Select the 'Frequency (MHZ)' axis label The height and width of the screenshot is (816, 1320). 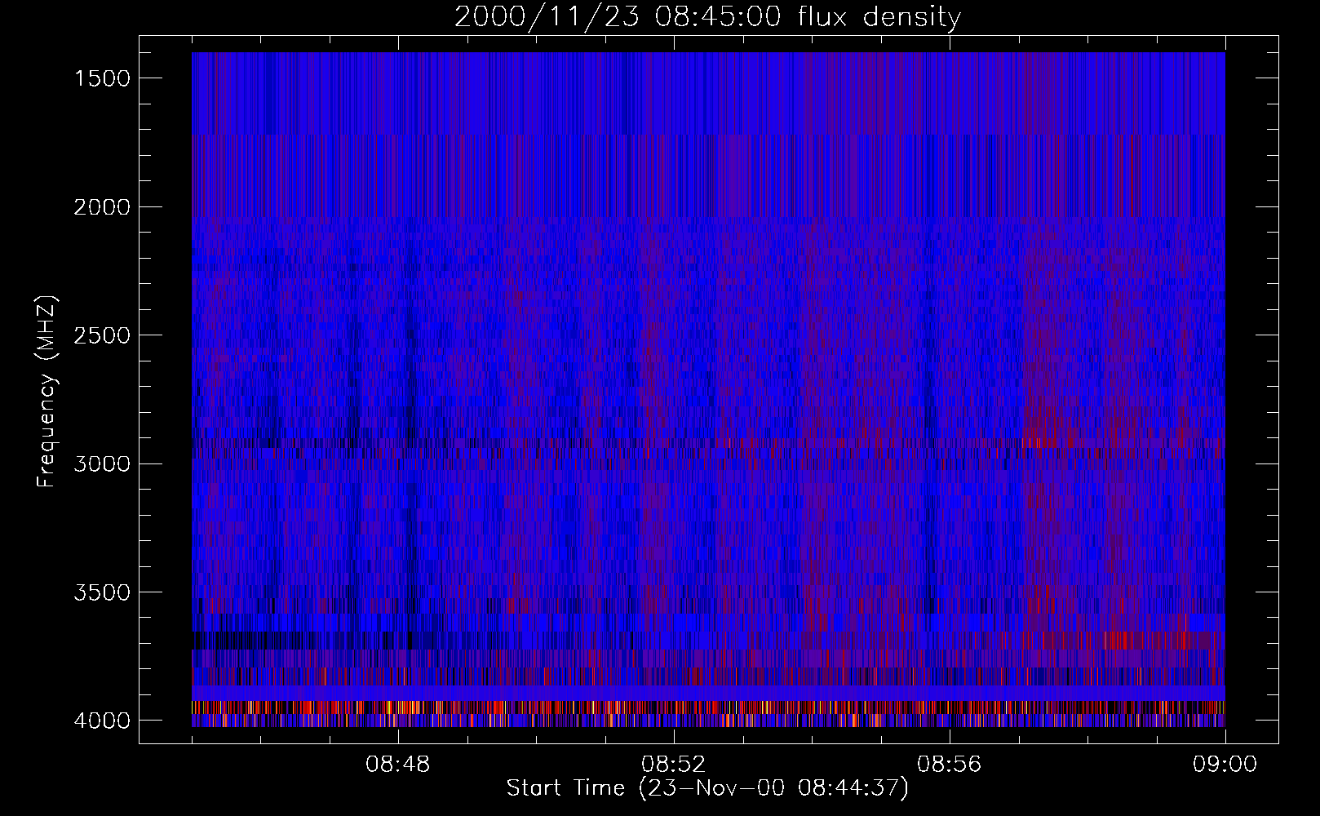click(47, 391)
